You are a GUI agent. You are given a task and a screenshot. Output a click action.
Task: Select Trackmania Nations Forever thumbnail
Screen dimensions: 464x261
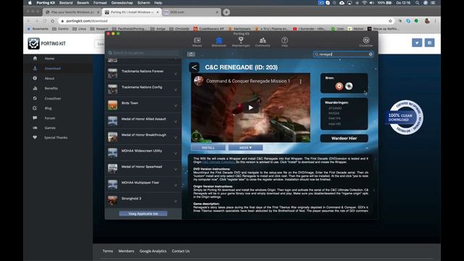(x=112, y=73)
